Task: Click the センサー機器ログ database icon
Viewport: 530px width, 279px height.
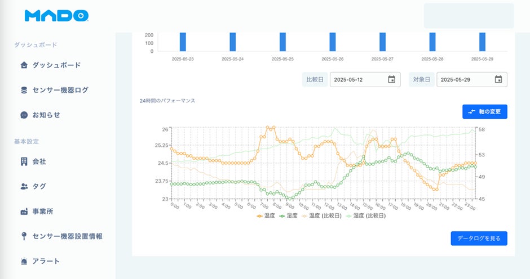Action: click(24, 90)
